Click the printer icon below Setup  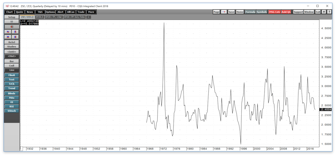point(11,21)
